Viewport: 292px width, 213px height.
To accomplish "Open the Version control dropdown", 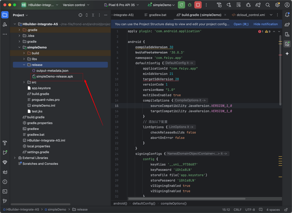I will point(76,5).
